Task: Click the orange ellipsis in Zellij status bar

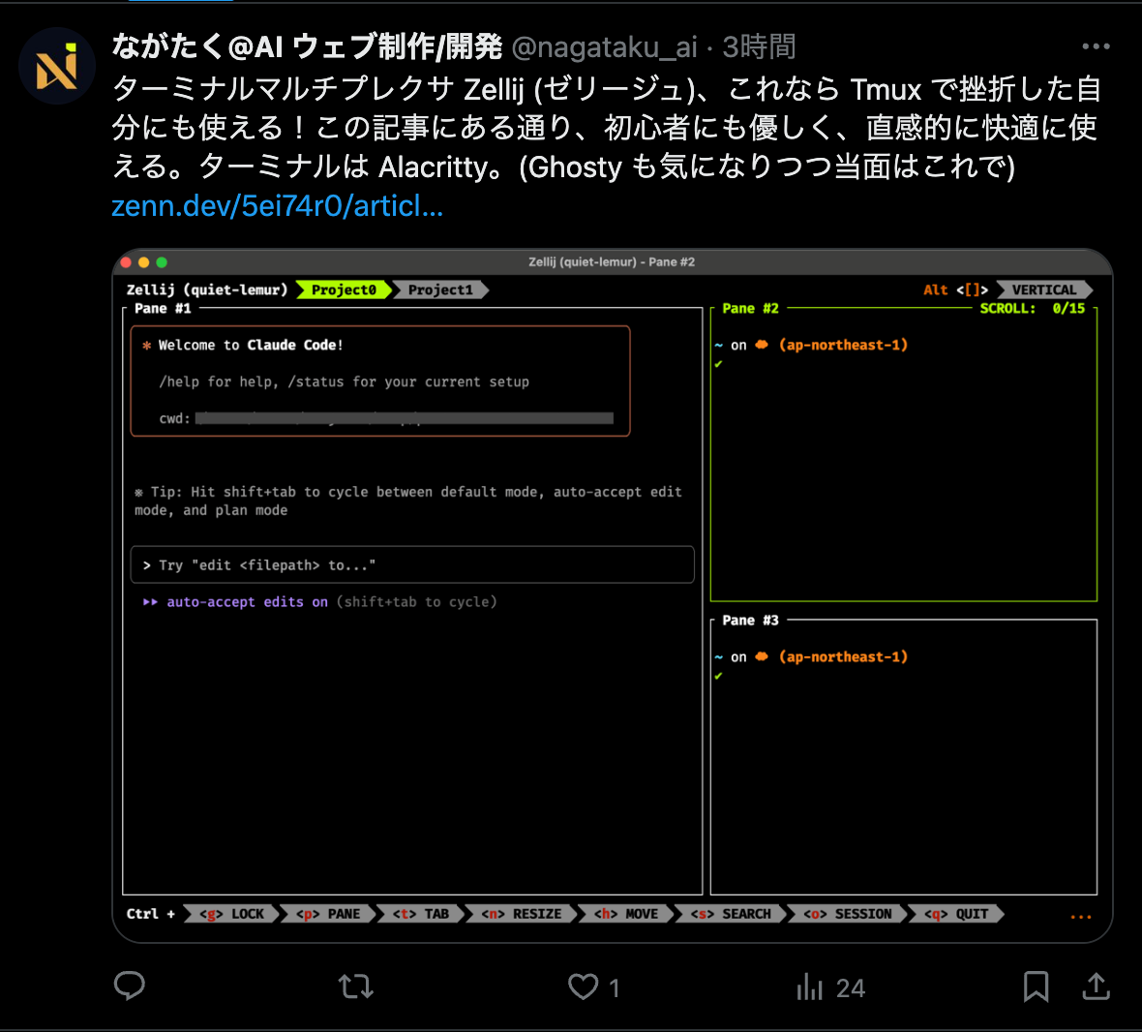Action: coord(1081,917)
